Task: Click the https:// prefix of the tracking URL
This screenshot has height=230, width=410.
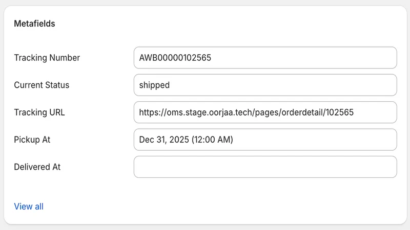Action: [153, 112]
